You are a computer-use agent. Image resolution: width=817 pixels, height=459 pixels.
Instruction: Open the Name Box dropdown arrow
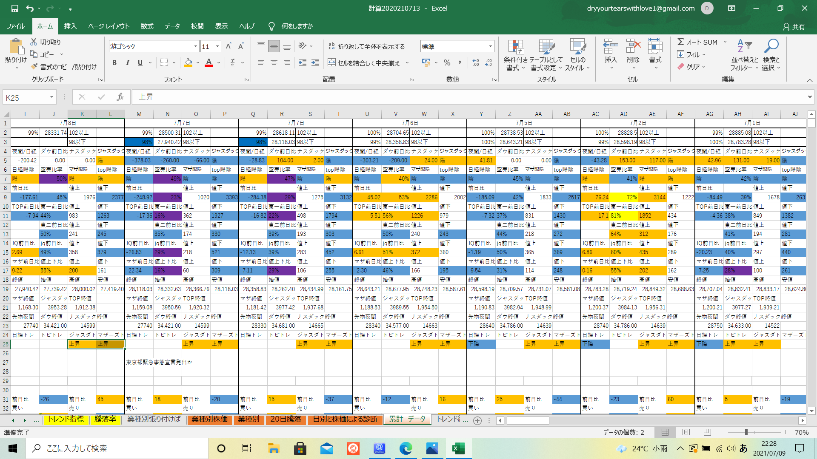coord(51,97)
